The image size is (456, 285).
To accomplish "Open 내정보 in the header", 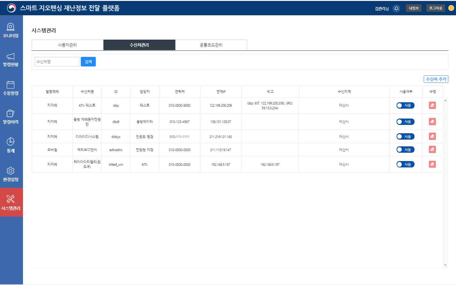I will point(414,8).
